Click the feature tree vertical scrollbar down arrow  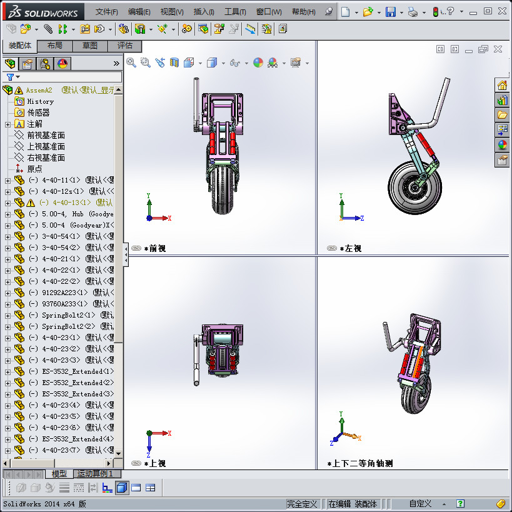(x=119, y=453)
